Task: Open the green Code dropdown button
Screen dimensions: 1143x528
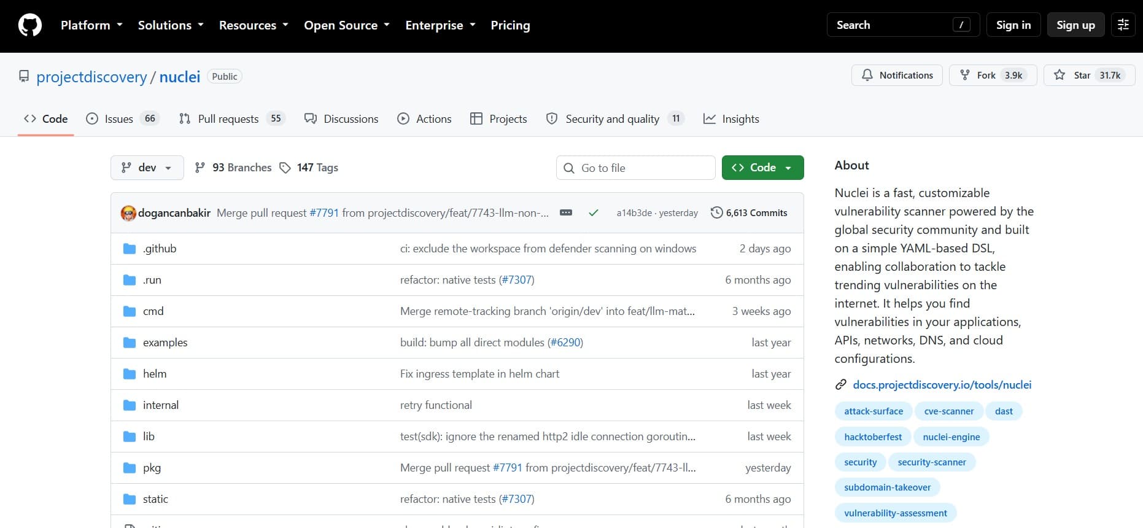Action: pyautogui.click(x=762, y=168)
